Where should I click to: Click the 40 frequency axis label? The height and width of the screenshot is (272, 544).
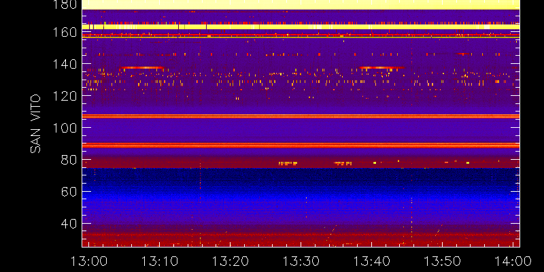(x=69, y=224)
